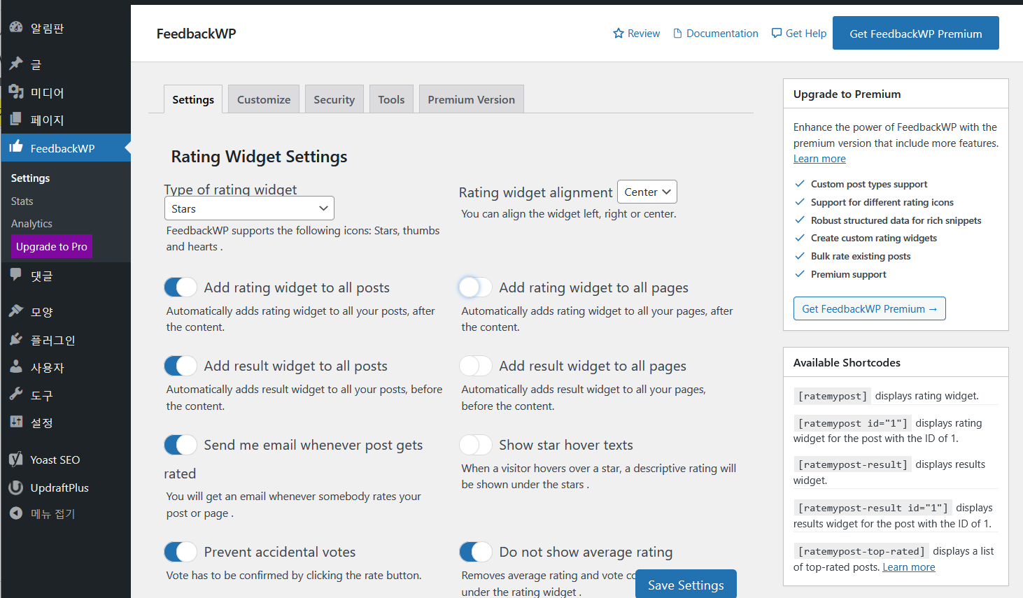This screenshot has width=1023, height=598.
Task: Click the [ratemypost id="1"] shortcode
Action: point(853,423)
